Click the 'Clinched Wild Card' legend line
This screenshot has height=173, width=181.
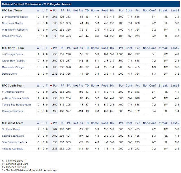coord(15,164)
